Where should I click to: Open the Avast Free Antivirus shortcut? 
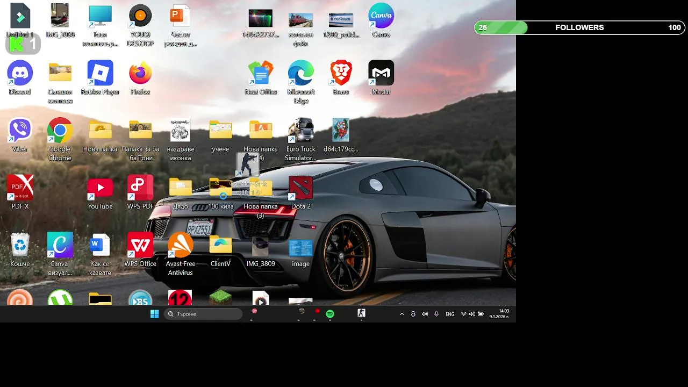(x=181, y=246)
